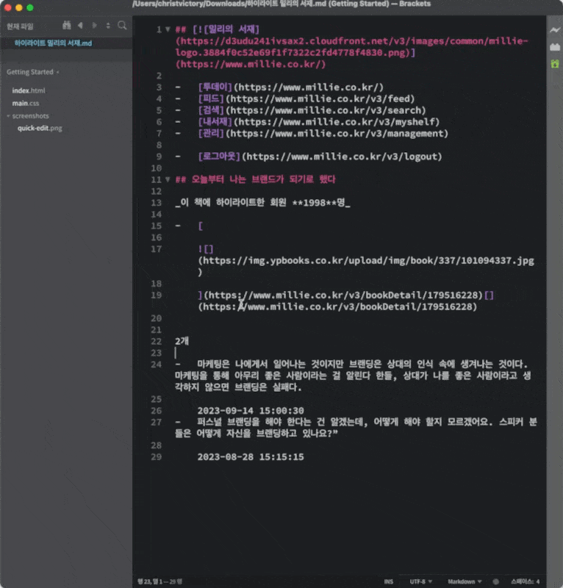Viewport: 563px width, 588px height.
Task: Click the heading 오늘부터 나는 브랜드가 되기로 했다
Action: click(x=263, y=179)
